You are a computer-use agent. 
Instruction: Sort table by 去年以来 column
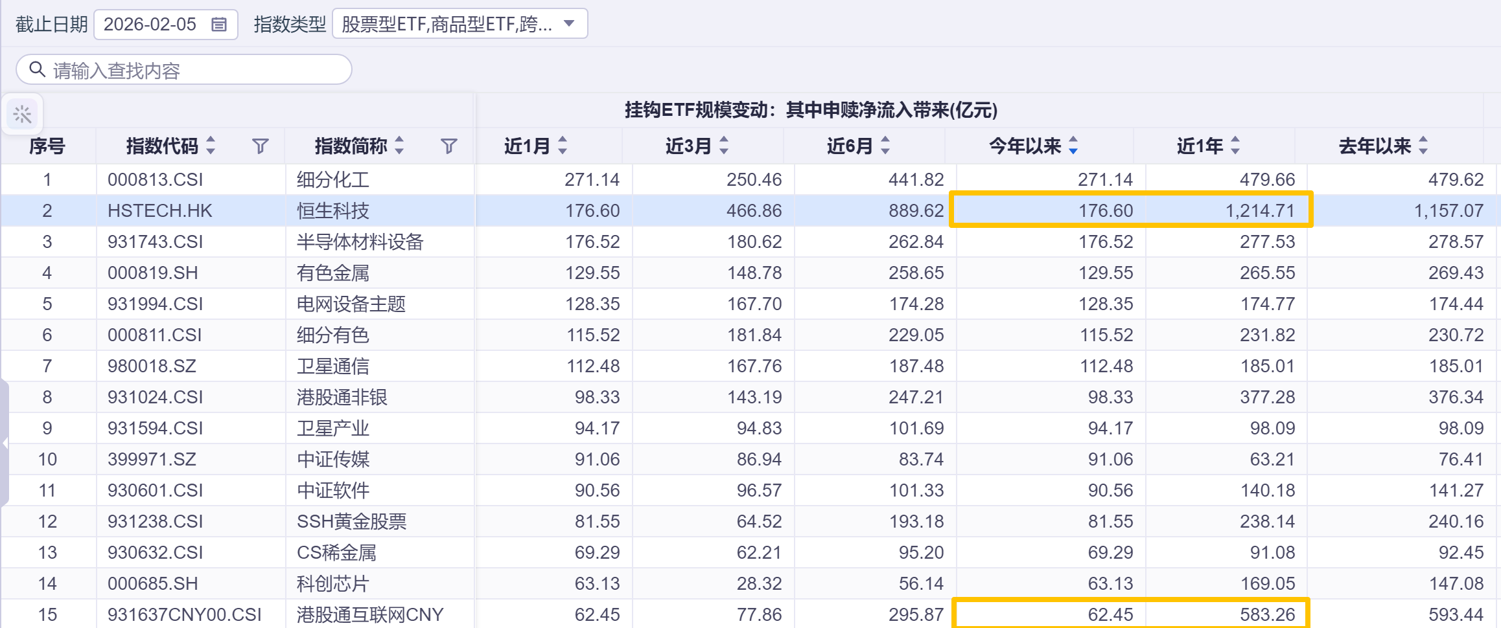1423,146
